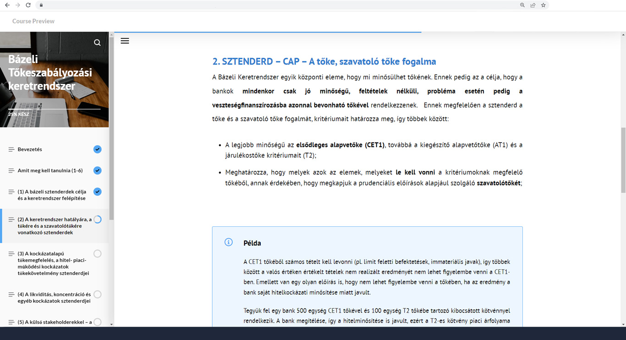Screen dimensions: 626x340
Task: Click the lock icon in the address bar
Action: pos(41,5)
